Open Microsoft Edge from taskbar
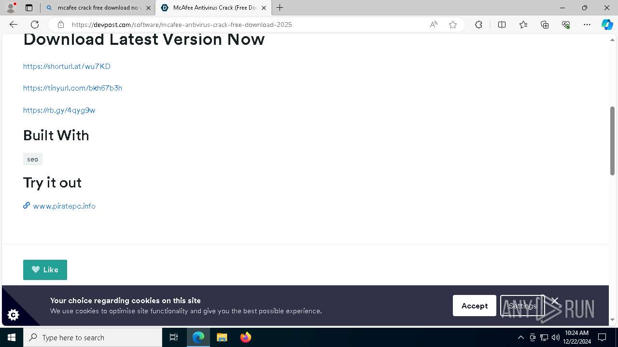 198,337
